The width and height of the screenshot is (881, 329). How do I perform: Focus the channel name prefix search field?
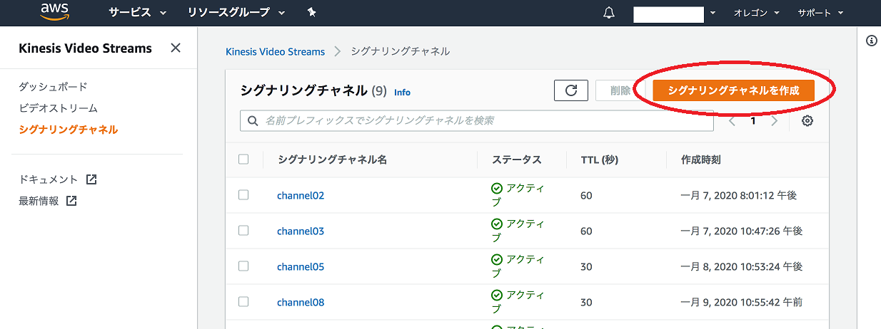(477, 121)
